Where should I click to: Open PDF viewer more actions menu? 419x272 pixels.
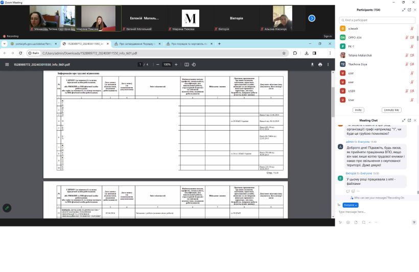pos(328,65)
